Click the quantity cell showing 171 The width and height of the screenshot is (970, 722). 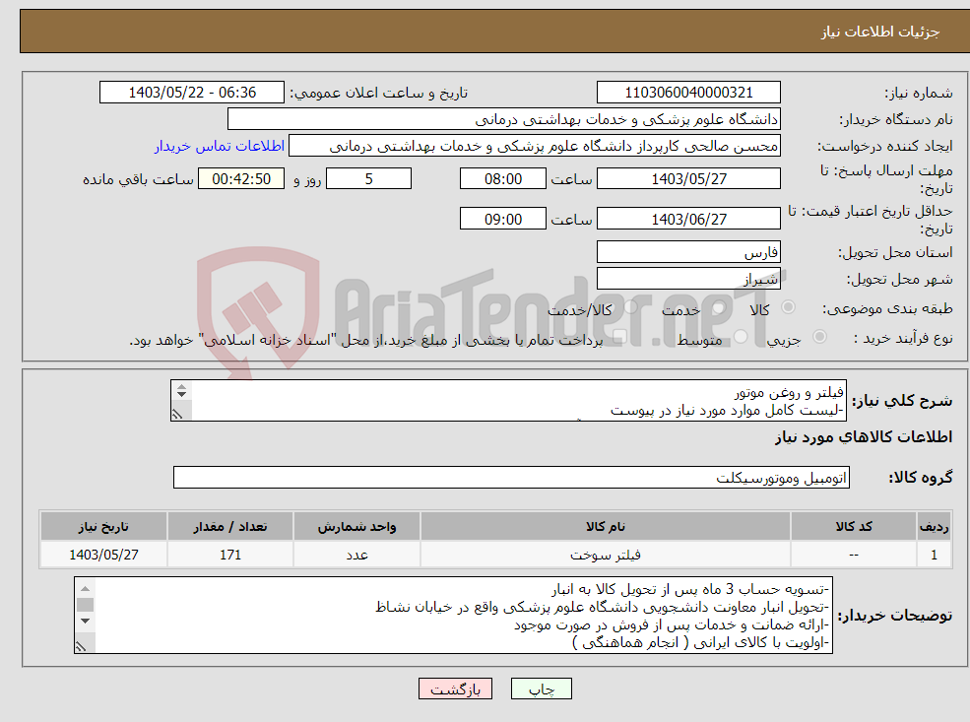[x=230, y=555]
